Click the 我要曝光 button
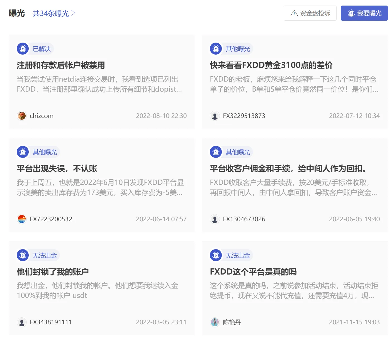389x338 pixels. [364, 13]
